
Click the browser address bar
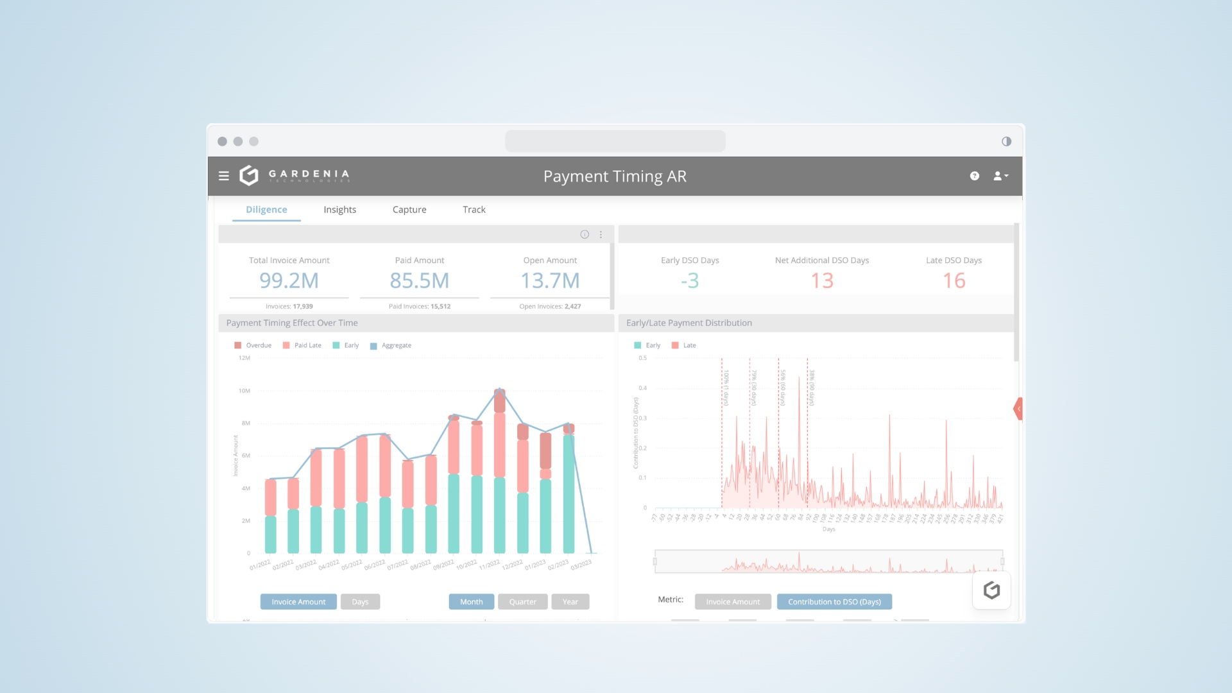coord(615,141)
